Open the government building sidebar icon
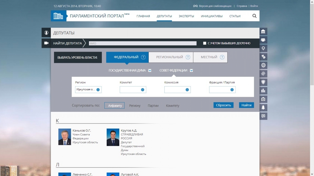This screenshot has height=176, width=314. pos(263,31)
